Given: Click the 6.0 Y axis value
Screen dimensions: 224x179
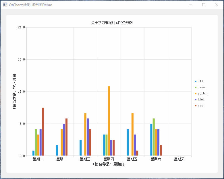Looking at the screenshot, I should 22,124.
